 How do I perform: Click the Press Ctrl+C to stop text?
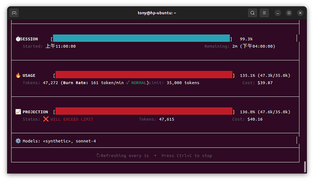[187, 156]
